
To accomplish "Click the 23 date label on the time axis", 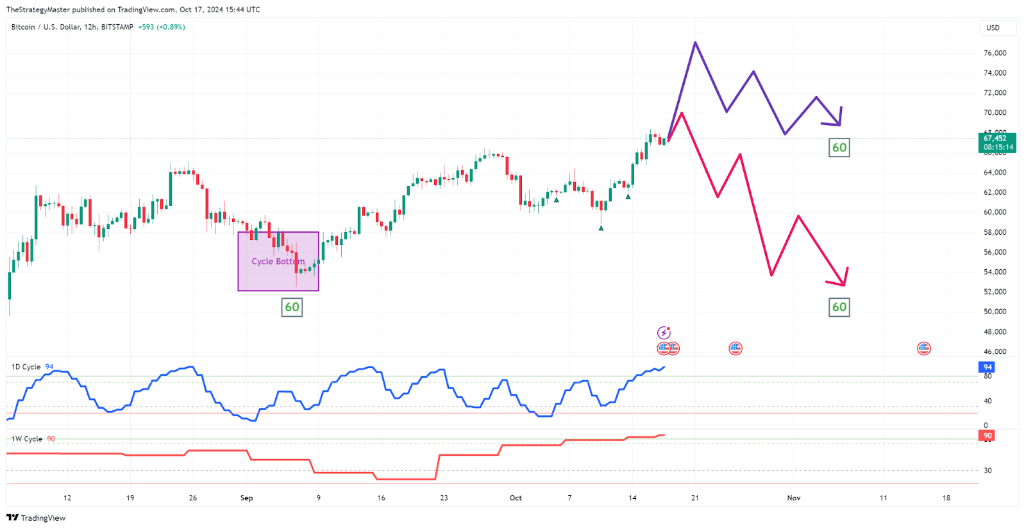I will pyautogui.click(x=444, y=498).
